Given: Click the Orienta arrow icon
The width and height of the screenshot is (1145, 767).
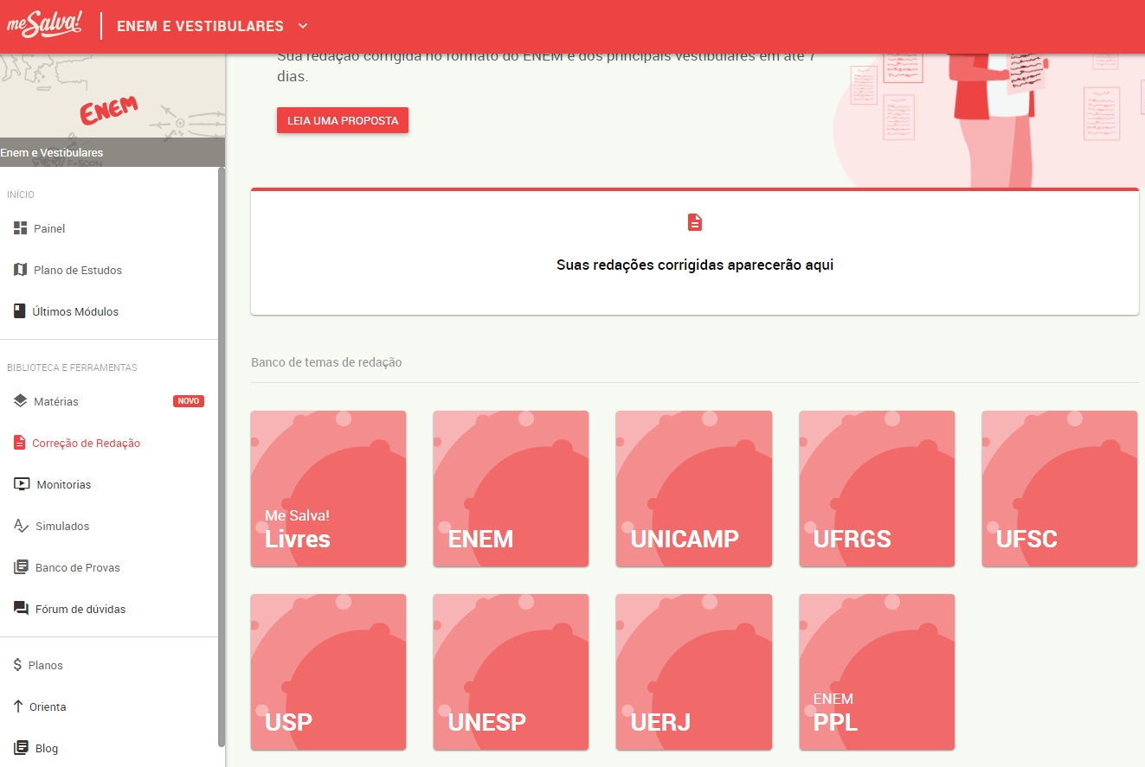Looking at the screenshot, I should point(18,706).
